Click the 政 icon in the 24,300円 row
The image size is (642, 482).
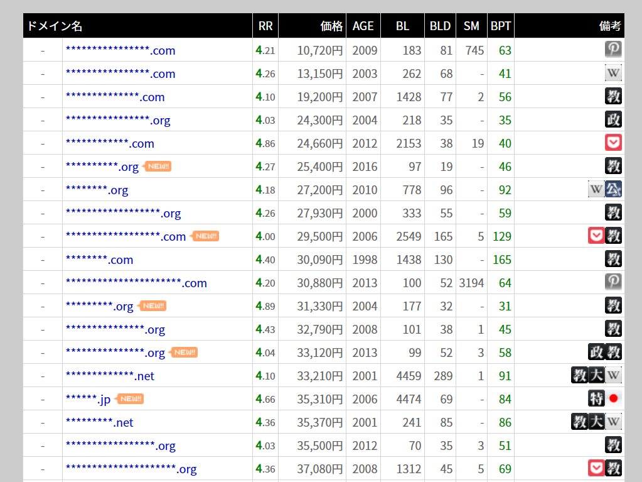click(613, 119)
